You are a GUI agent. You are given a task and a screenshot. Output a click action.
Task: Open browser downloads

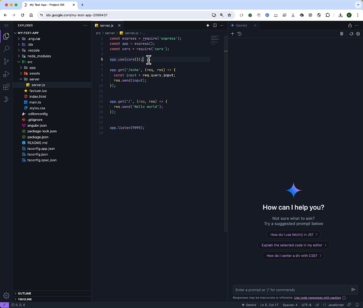[340, 15]
